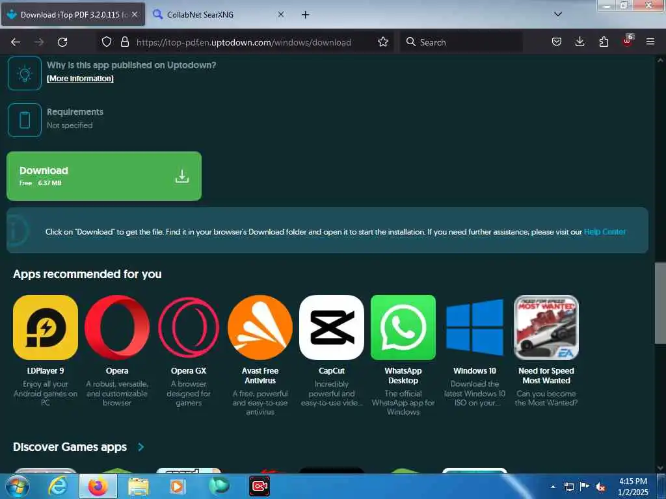This screenshot has width=666, height=499.
Task: Click the URL address bar
Action: (x=244, y=42)
